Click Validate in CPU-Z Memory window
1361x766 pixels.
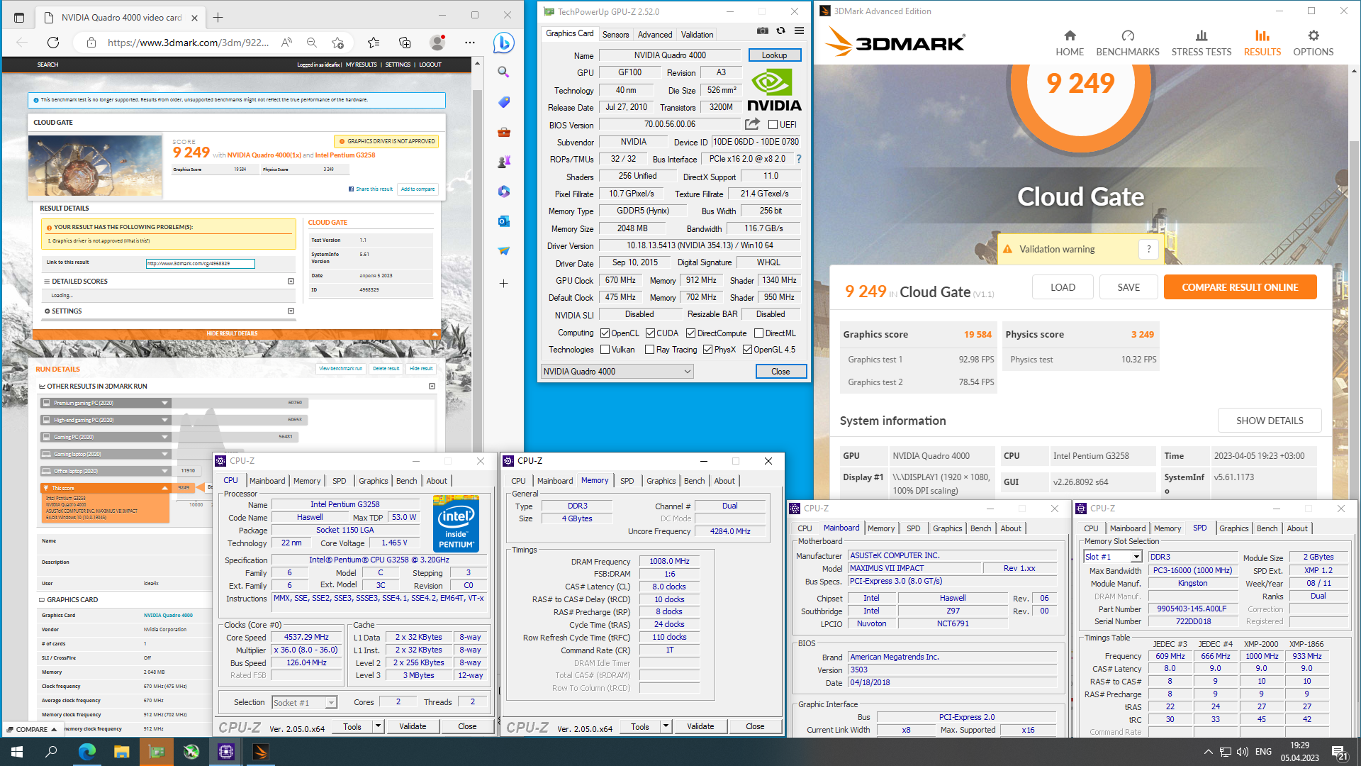coord(700,726)
